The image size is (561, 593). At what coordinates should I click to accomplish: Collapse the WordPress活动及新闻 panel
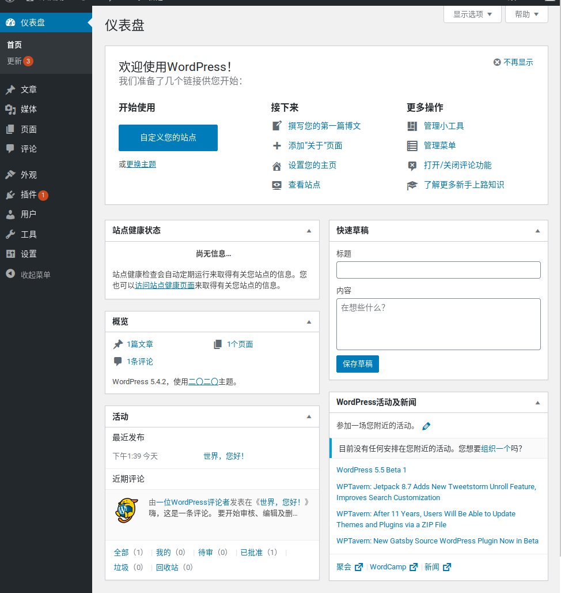click(x=537, y=403)
